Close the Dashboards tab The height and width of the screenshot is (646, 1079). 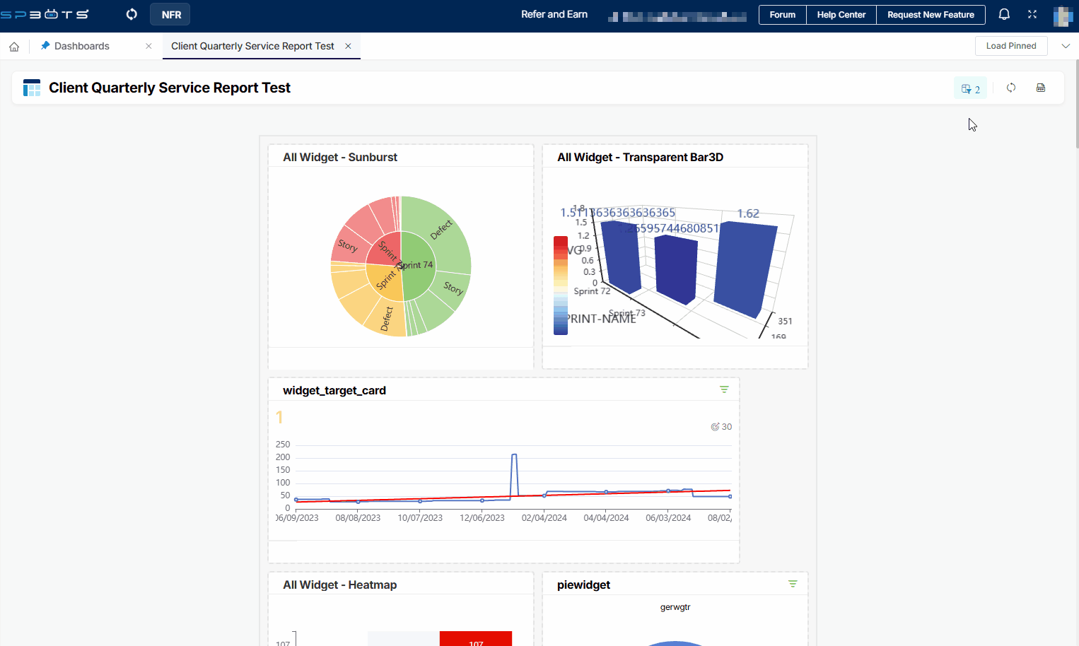[x=148, y=46]
